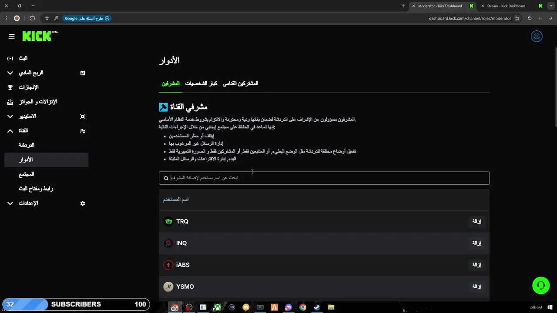Click the subscribers goal progress bar
557x313 pixels.
coord(76,304)
